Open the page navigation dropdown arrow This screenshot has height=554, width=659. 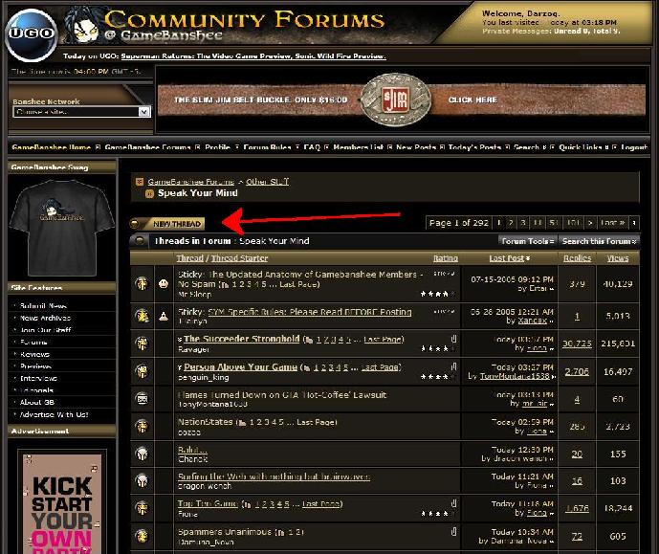(634, 223)
